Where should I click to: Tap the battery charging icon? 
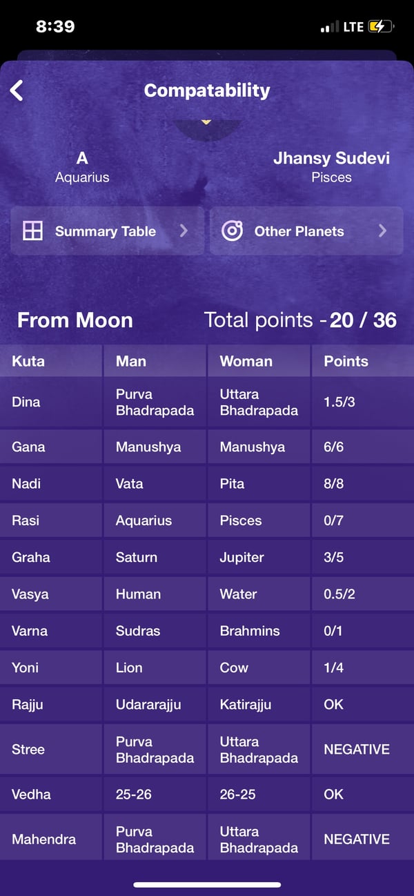click(x=381, y=27)
